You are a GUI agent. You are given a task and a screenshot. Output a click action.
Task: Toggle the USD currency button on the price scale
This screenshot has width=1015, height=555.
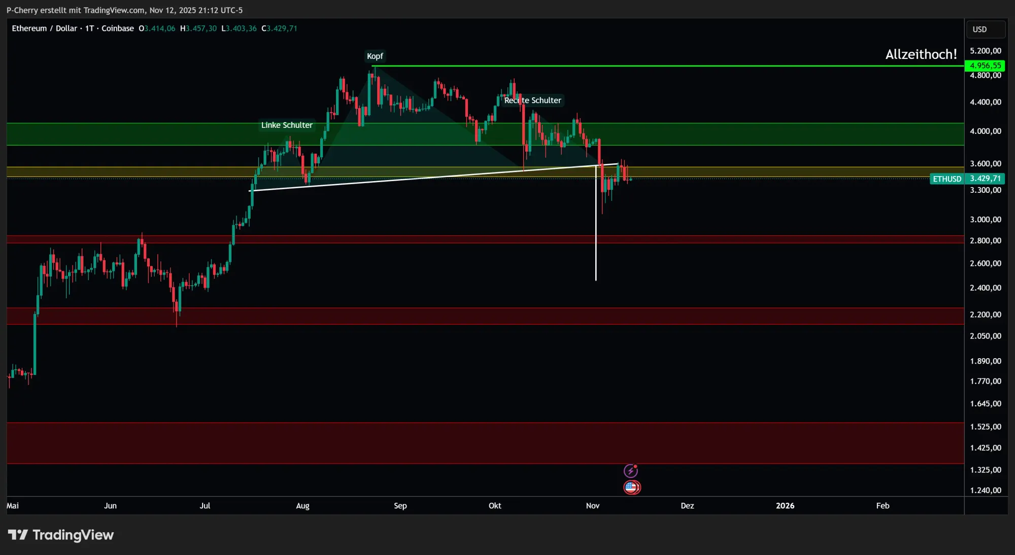coord(985,29)
